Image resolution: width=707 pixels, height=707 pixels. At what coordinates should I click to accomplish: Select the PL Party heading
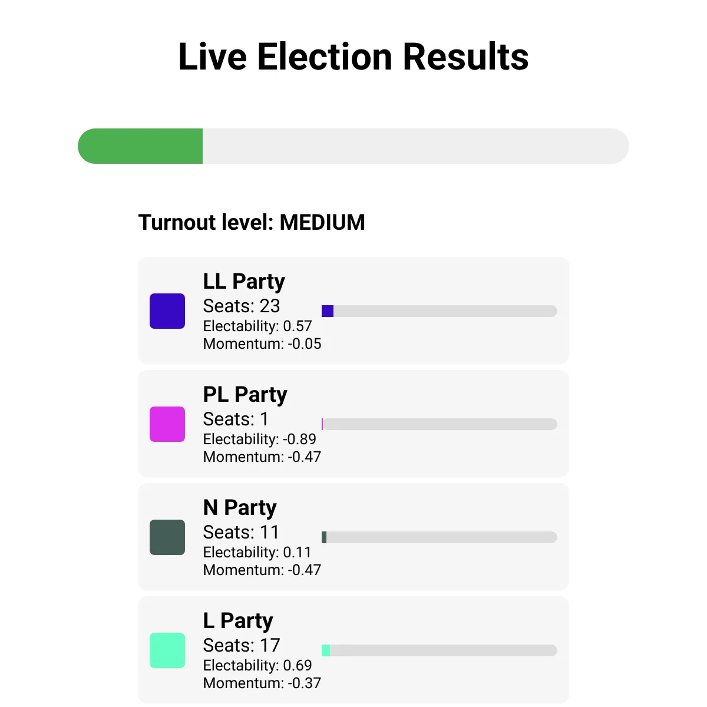(245, 395)
